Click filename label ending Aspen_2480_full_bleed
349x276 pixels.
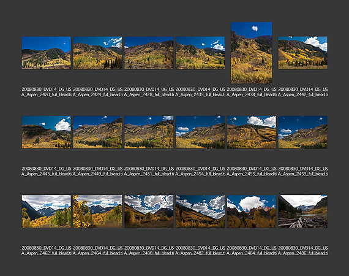tap(149, 251)
